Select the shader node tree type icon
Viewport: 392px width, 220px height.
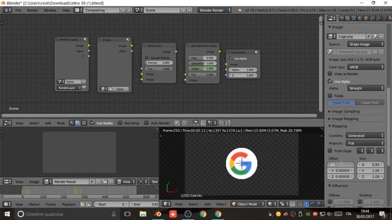(72, 123)
